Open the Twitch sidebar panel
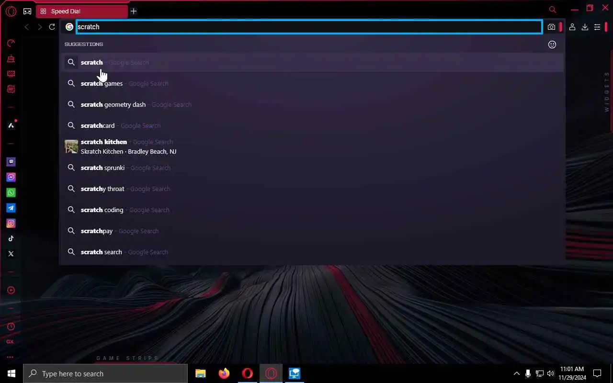 pyautogui.click(x=11, y=162)
